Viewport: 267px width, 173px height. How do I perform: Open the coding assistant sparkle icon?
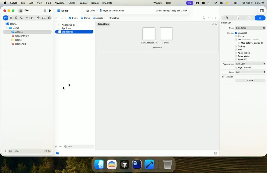pyautogui.click(x=26, y=11)
